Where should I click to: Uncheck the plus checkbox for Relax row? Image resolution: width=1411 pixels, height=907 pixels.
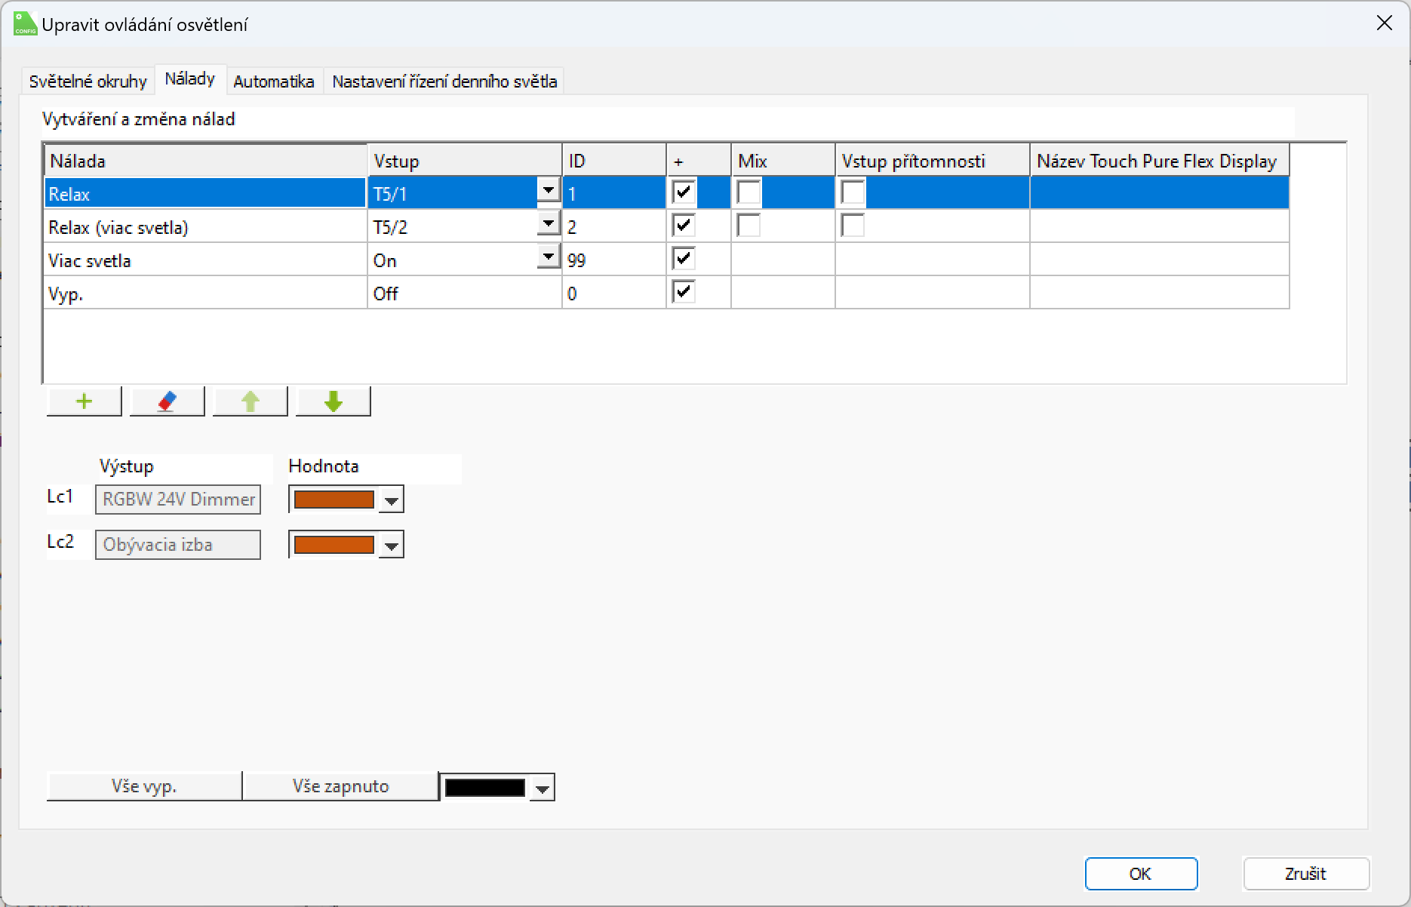[683, 192]
